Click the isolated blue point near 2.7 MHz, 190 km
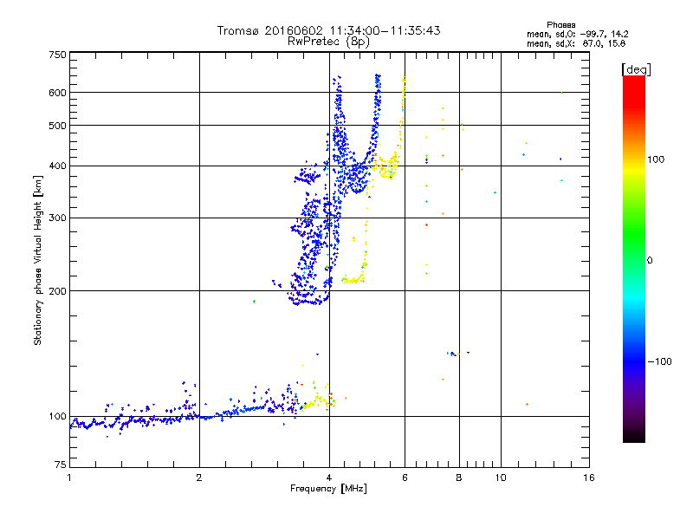Image resolution: width=693 pixels, height=520 pixels. (x=254, y=302)
